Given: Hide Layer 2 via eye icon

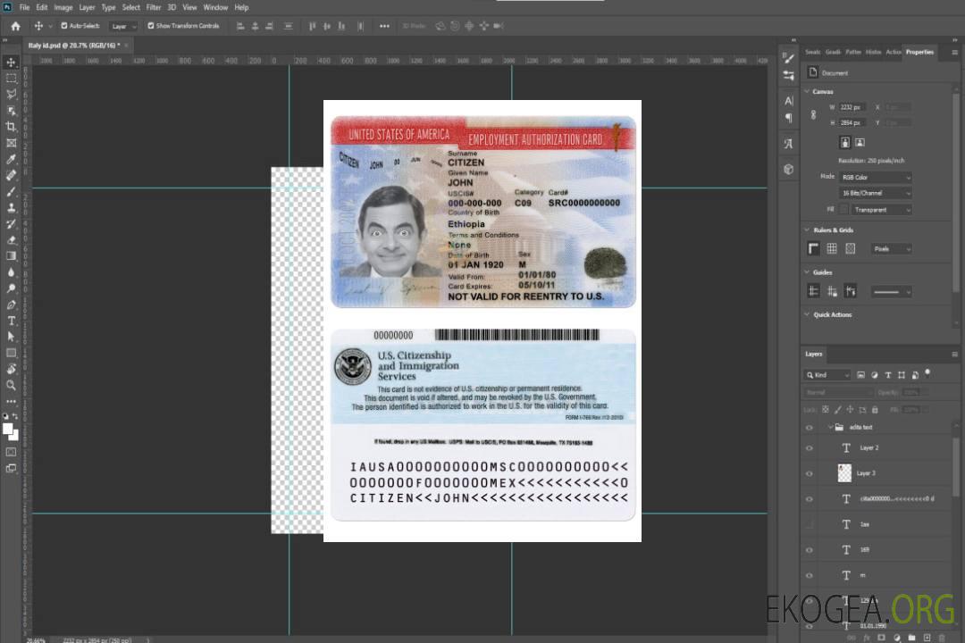Looking at the screenshot, I should point(810,448).
